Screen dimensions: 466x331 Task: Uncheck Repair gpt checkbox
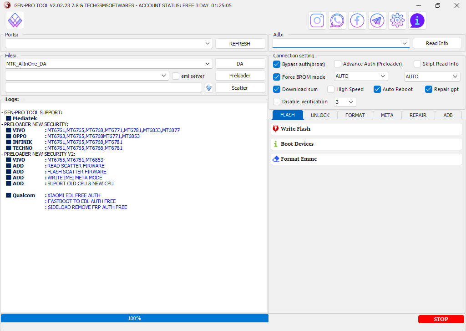(429, 89)
